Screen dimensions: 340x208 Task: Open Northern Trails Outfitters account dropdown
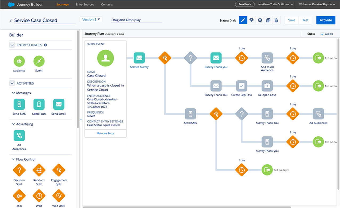point(275,5)
